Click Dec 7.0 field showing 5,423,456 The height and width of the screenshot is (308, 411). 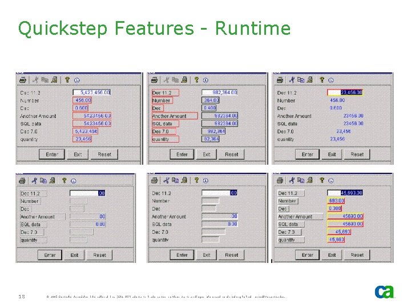(85, 131)
